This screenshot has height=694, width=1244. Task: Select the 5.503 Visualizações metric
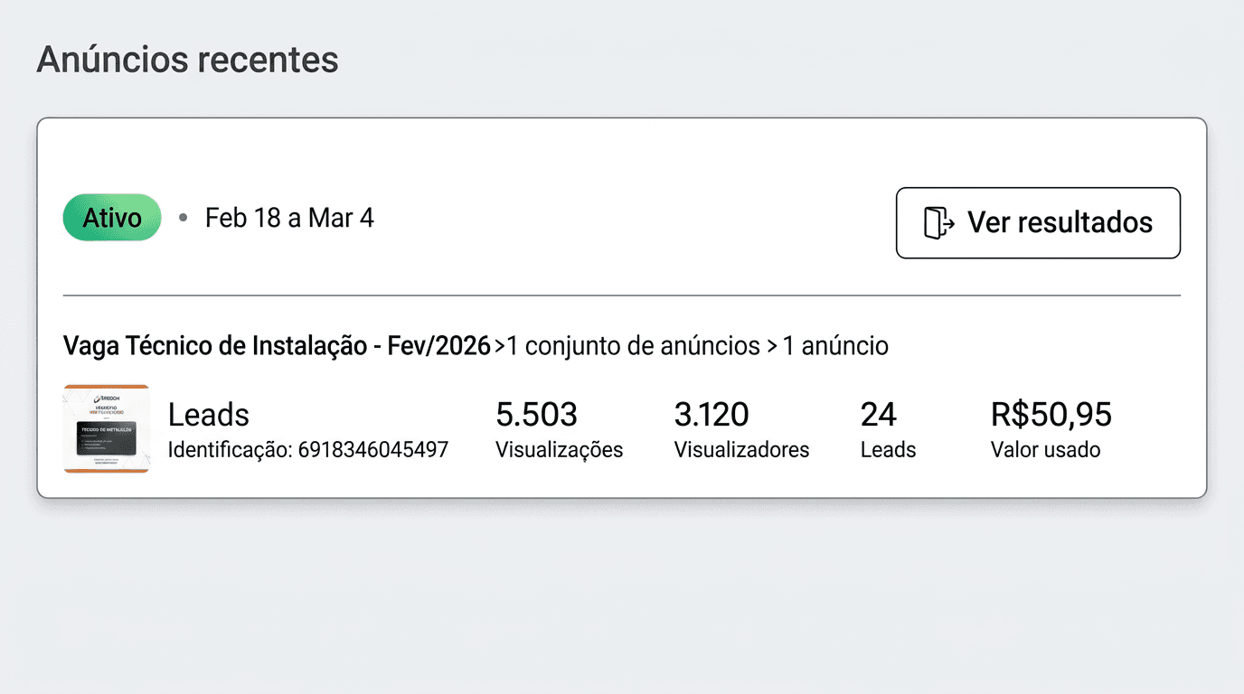[537, 414]
